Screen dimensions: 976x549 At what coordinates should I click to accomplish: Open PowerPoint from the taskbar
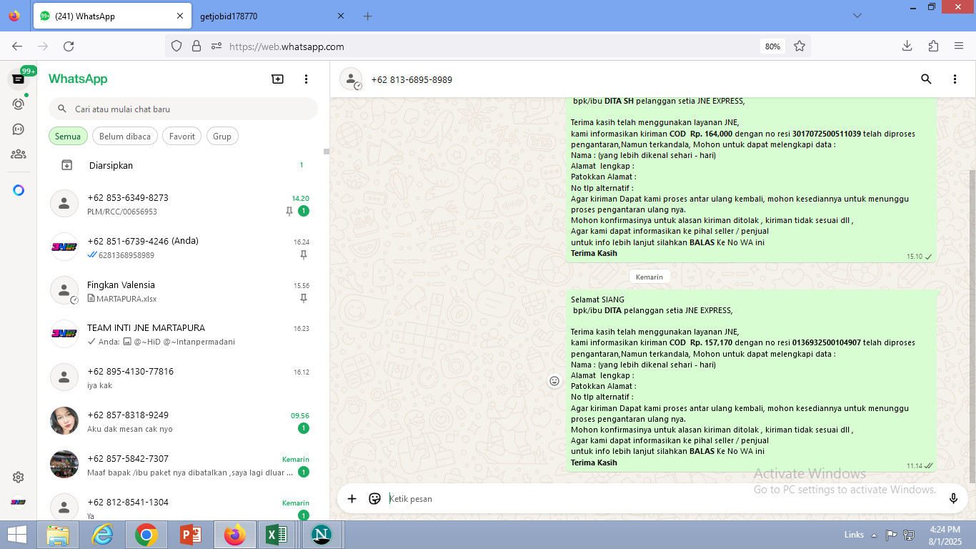pos(190,535)
